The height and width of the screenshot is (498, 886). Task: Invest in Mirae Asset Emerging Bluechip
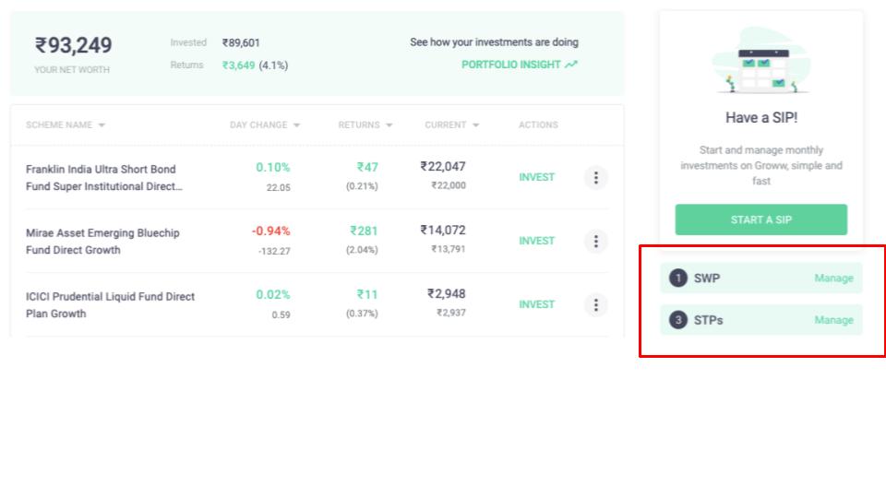point(537,241)
